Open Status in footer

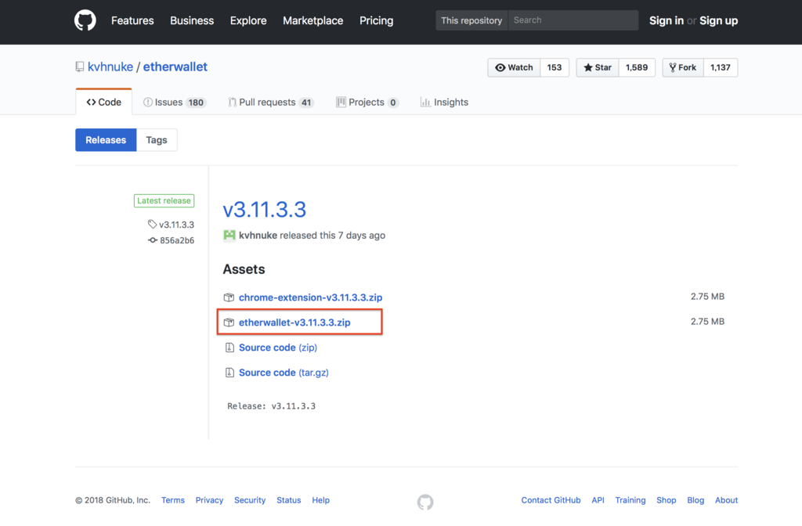pos(288,500)
